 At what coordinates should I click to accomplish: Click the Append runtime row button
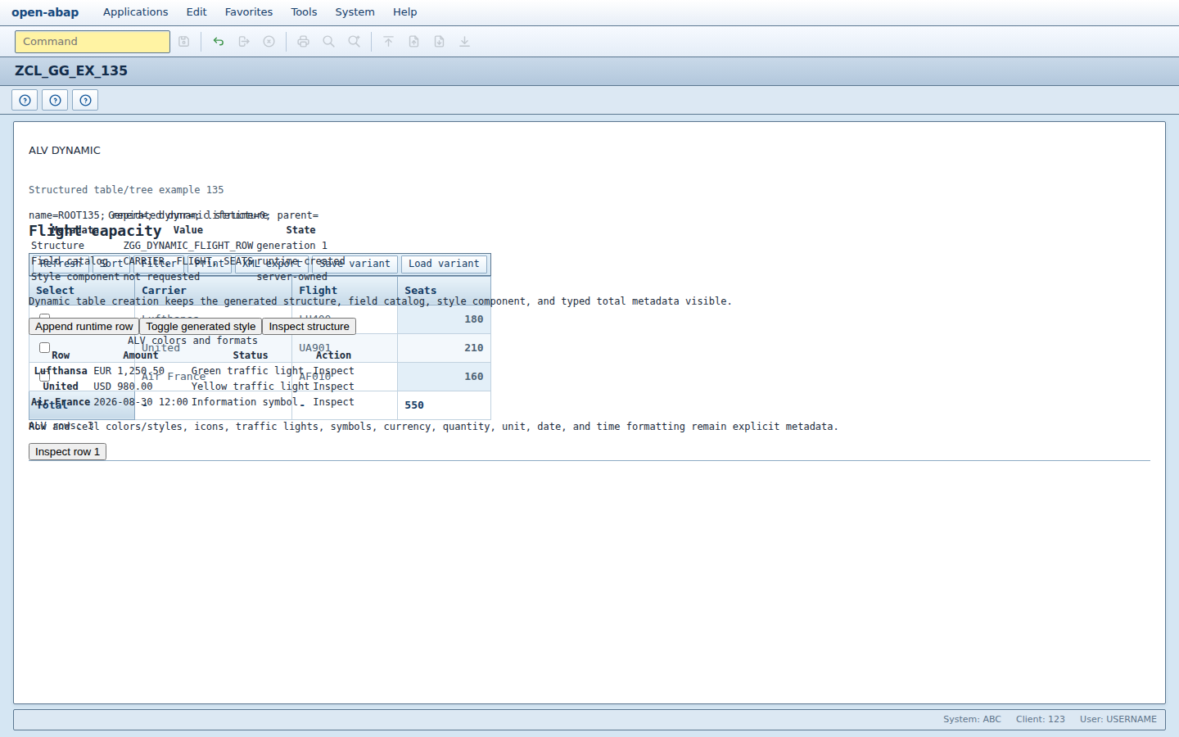coord(84,326)
